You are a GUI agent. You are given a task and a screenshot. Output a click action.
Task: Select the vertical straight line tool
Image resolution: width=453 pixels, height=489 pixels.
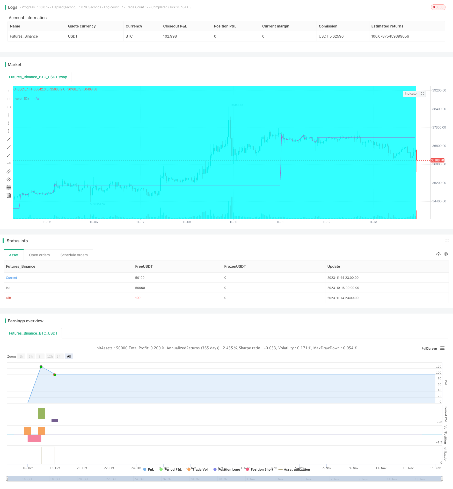click(9, 115)
